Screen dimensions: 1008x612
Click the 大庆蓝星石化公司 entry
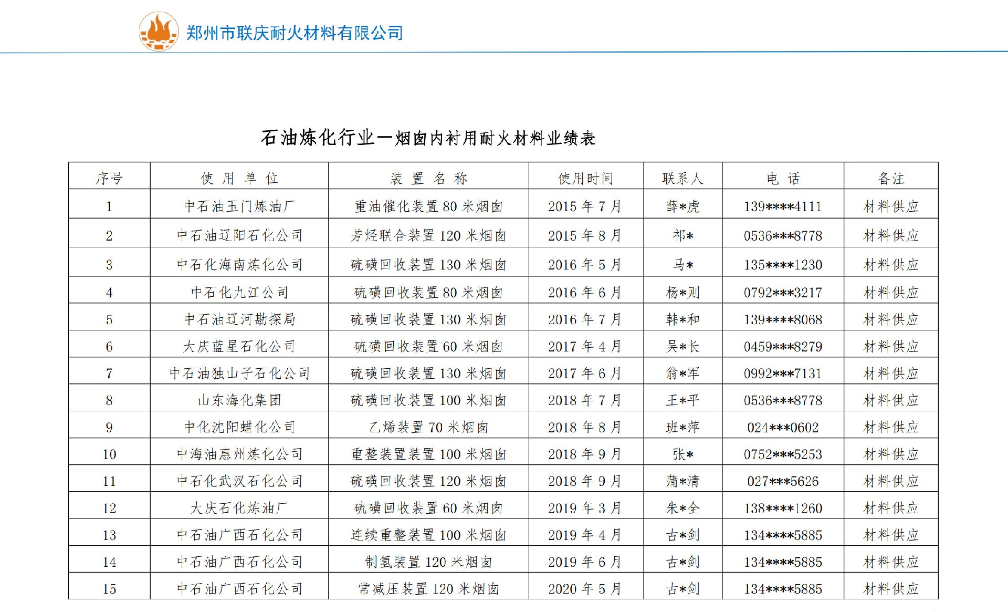click(x=239, y=347)
